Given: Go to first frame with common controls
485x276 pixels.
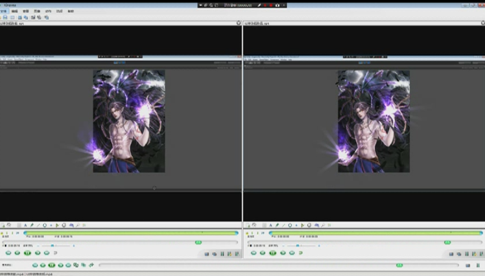Looking at the screenshot, I should (35, 265).
